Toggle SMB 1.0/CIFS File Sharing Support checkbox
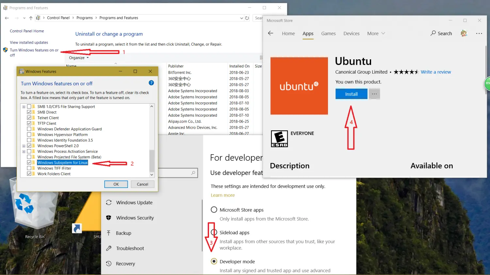The image size is (490, 275). 29,107
